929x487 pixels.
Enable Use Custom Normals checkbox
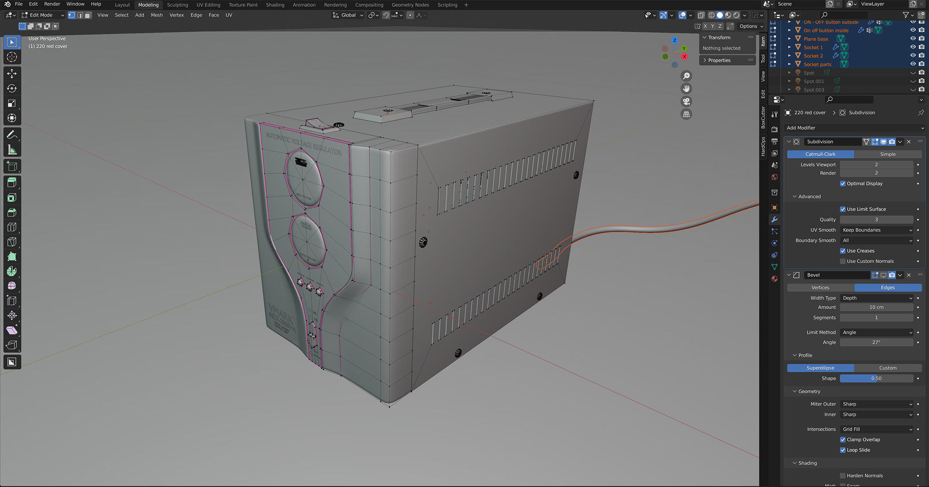click(843, 261)
